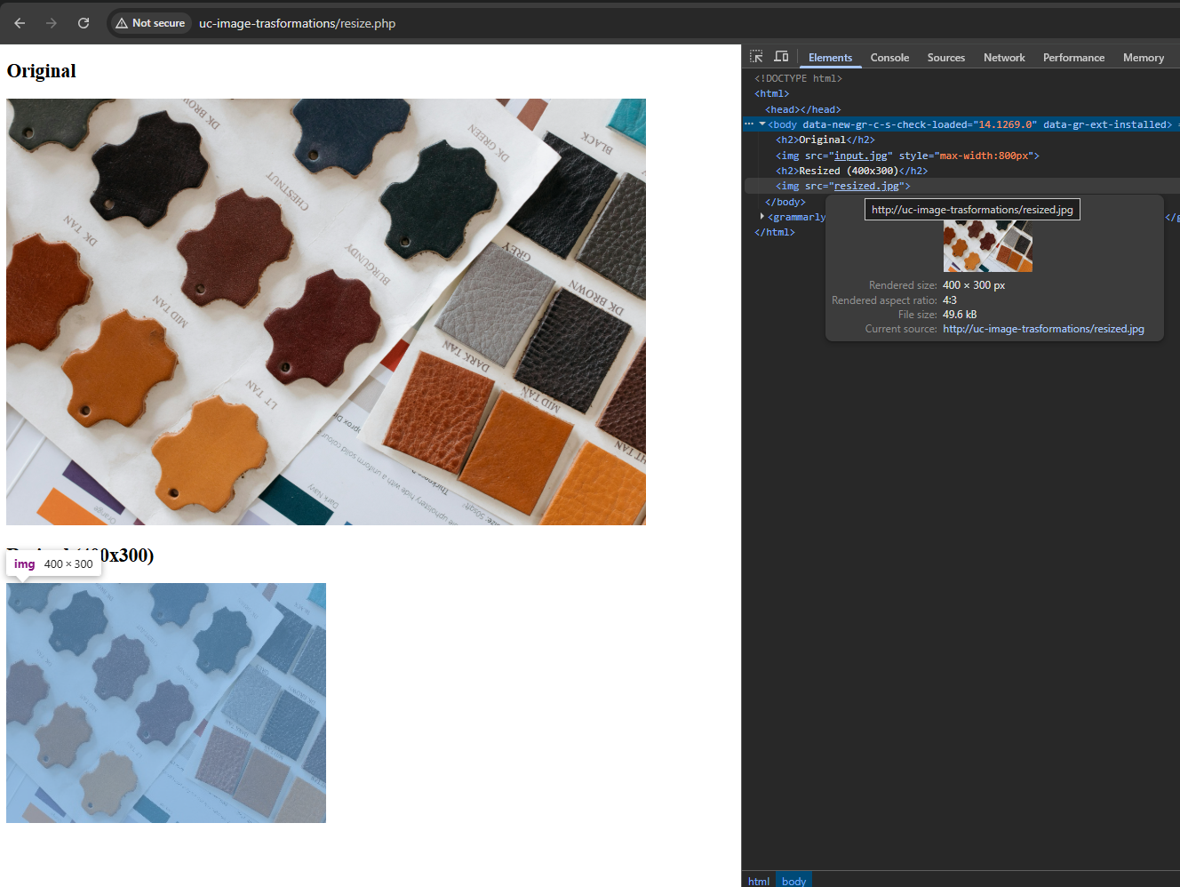Viewport: 1180px width, 887px height.
Task: Click the image preview thumbnail in the tooltip
Action: [987, 246]
